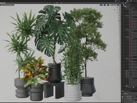Click the outliner search field
This screenshot has height=103, width=137.
(x=133, y=3)
